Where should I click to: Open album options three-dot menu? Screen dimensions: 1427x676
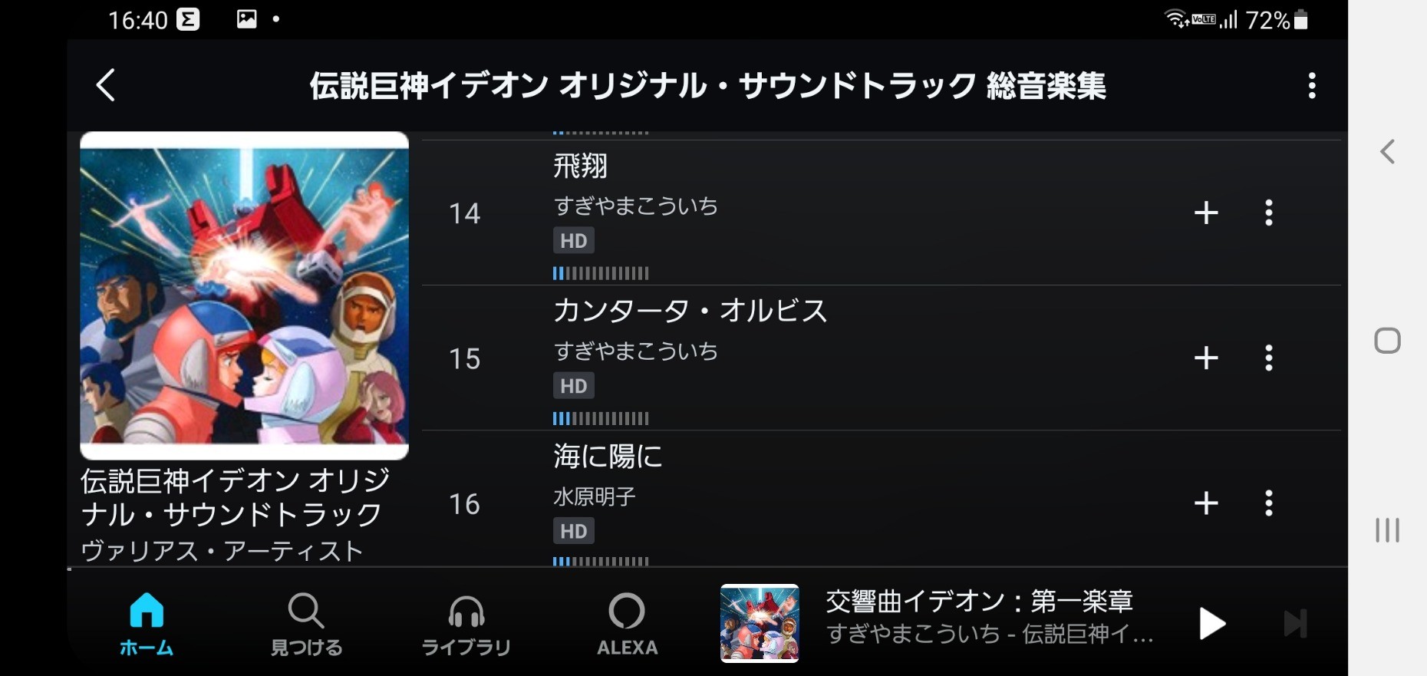pos(1312,85)
